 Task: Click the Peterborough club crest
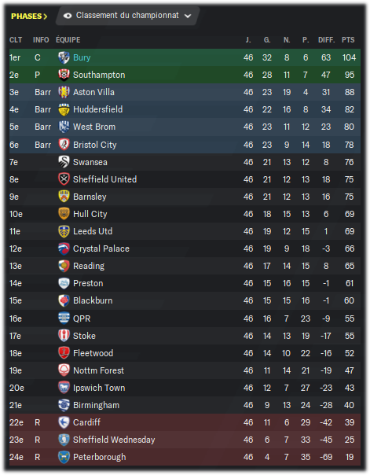(x=64, y=457)
